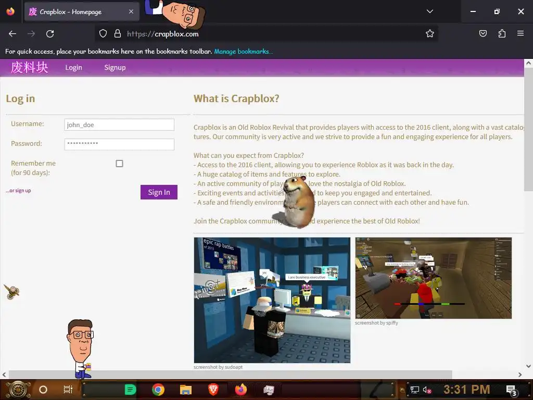Launch the green notes app from taskbar

[x=130, y=390]
